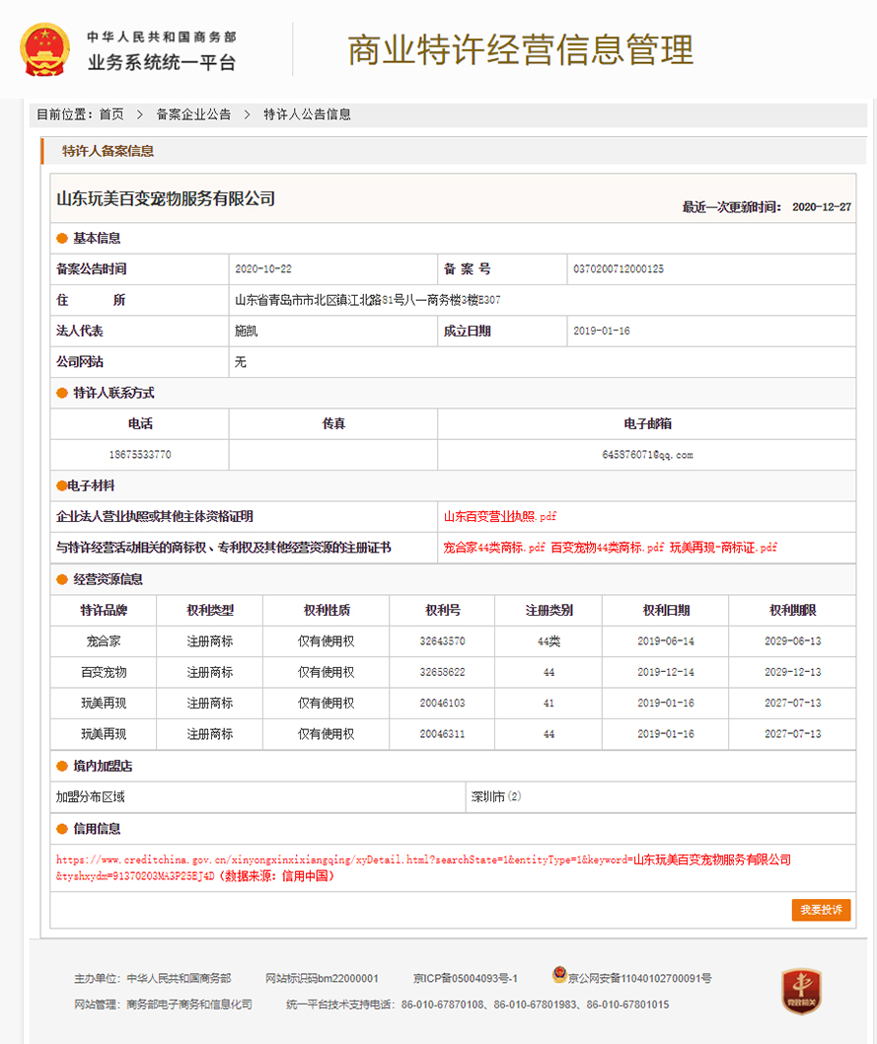The height and width of the screenshot is (1044, 877).
Task: Click the national emblem logo in header
Action: (45, 50)
